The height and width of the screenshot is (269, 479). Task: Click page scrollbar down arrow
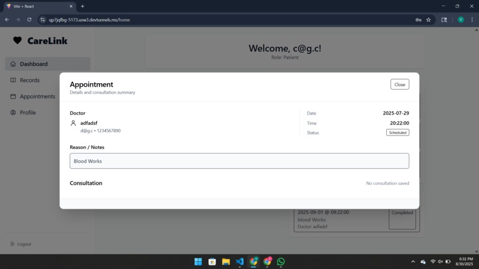(476, 252)
